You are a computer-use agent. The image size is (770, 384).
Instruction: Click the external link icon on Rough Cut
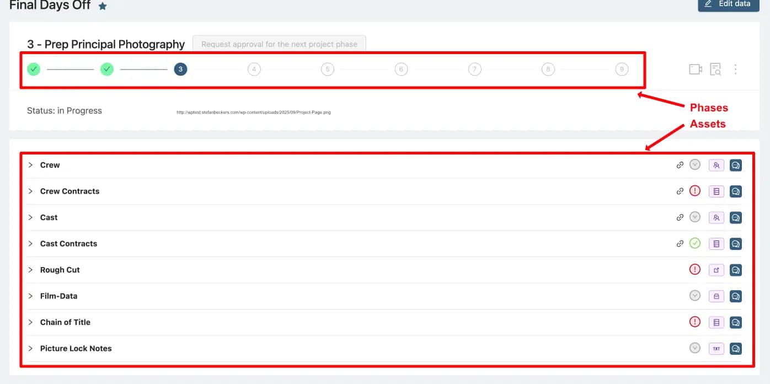pyautogui.click(x=716, y=270)
